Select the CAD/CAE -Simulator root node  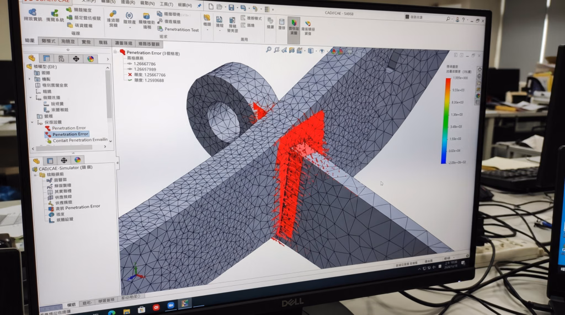pos(63,168)
